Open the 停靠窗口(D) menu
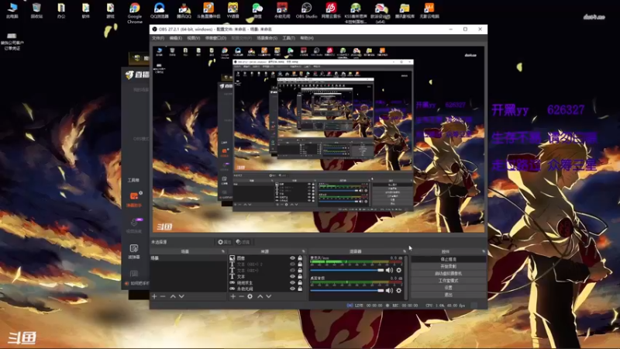Viewport: 620px width, 349px height. click(216, 38)
